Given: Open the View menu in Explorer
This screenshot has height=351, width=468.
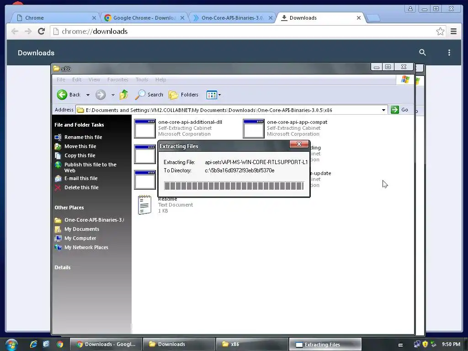Looking at the screenshot, I should [x=94, y=80].
